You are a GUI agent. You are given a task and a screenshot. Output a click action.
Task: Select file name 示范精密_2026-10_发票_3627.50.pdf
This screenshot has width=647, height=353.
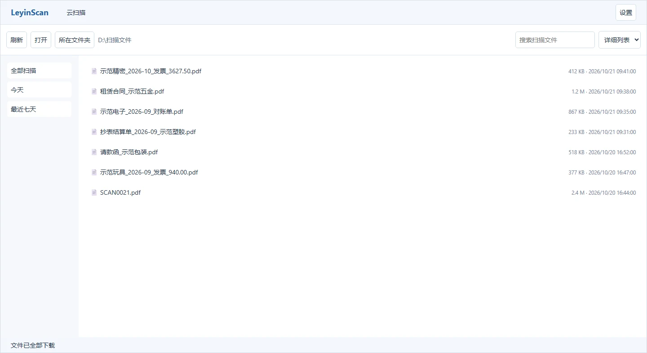[x=151, y=71]
